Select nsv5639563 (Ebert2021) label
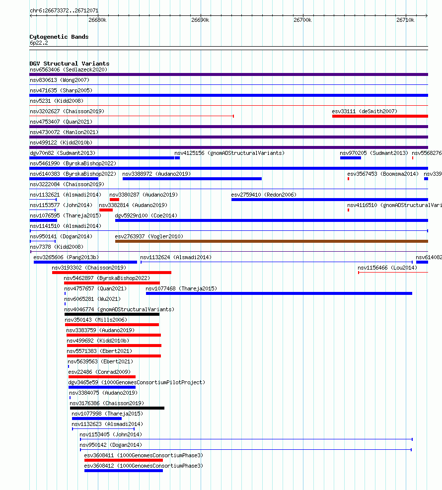The width and height of the screenshot is (442, 490). pyautogui.click(x=100, y=361)
